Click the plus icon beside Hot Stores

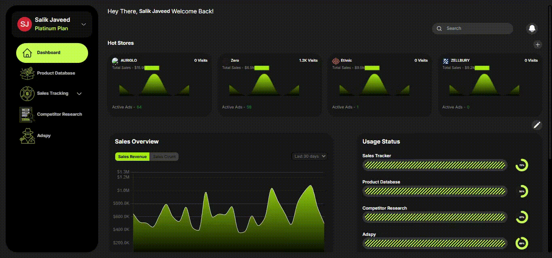click(x=537, y=45)
